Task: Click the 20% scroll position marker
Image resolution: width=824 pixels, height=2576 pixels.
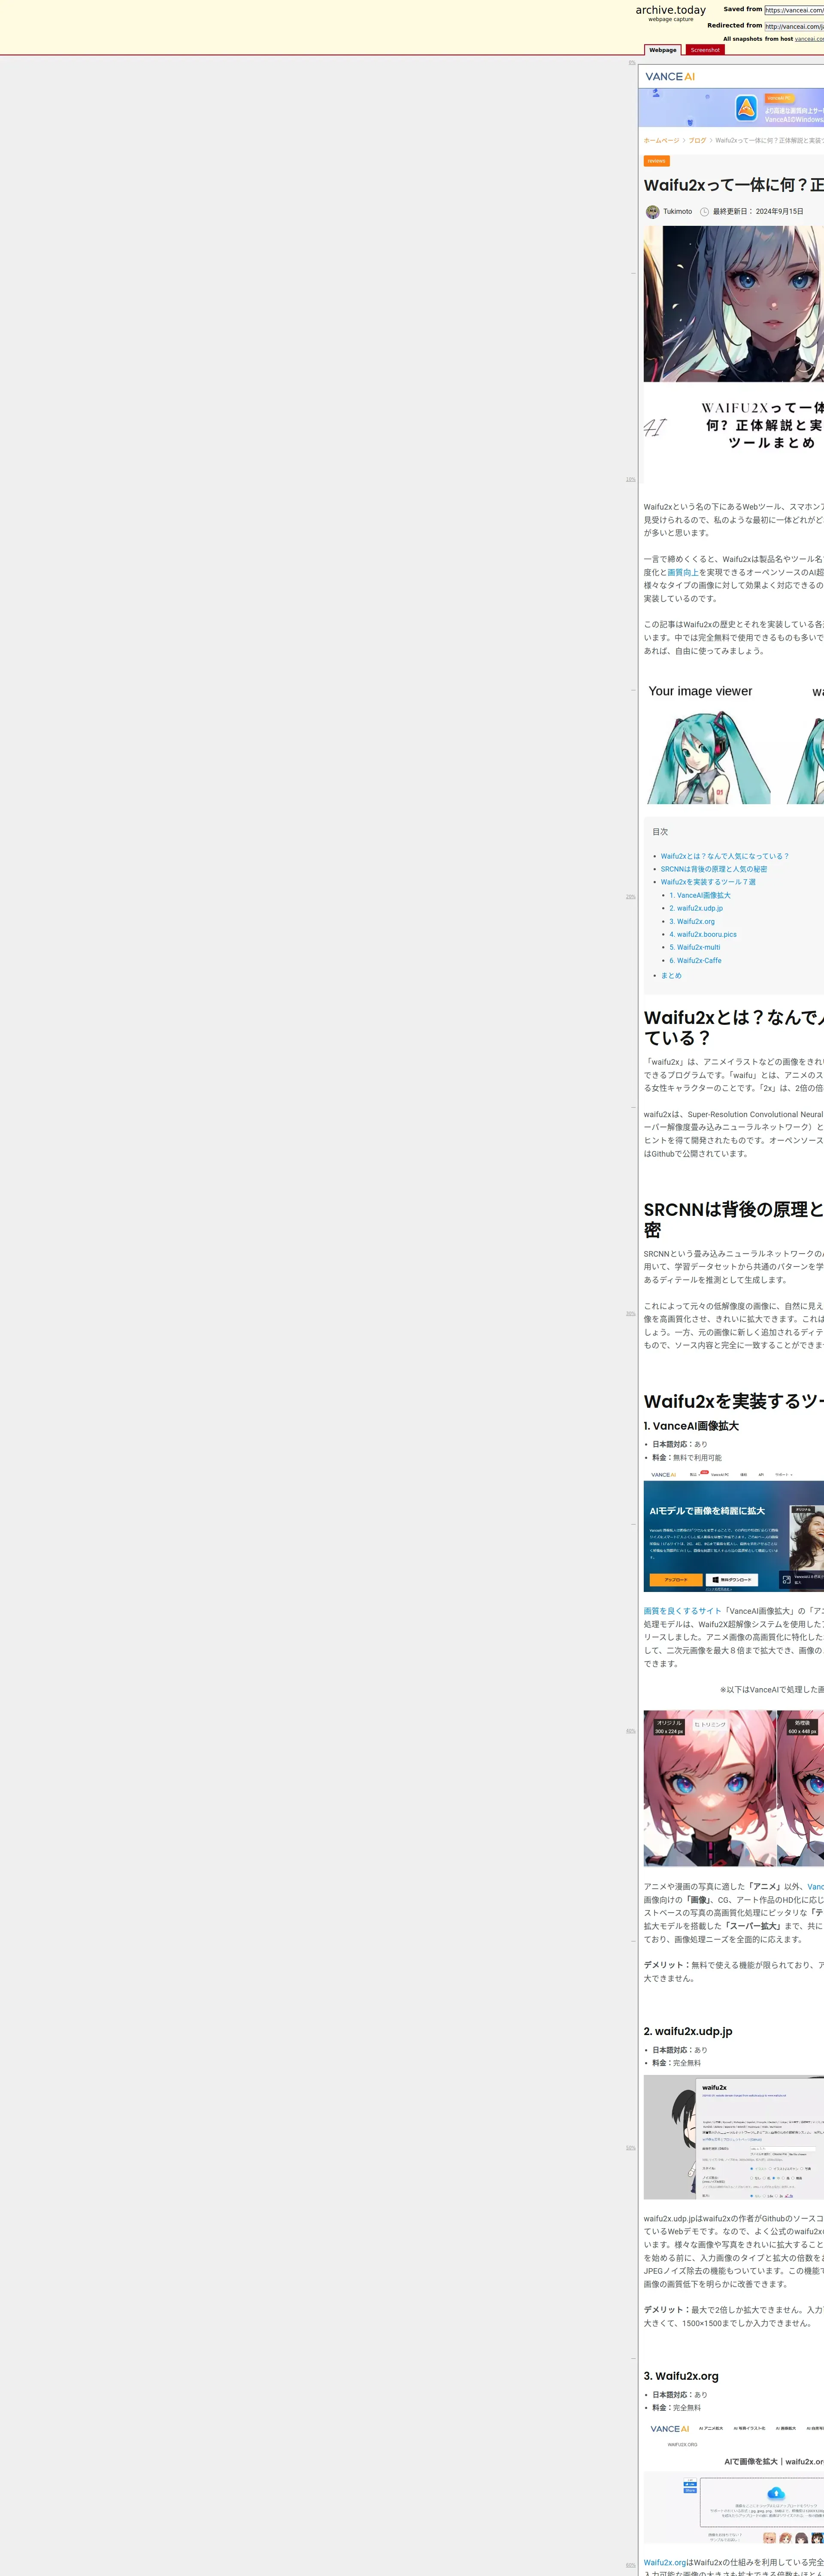Action: point(631,896)
